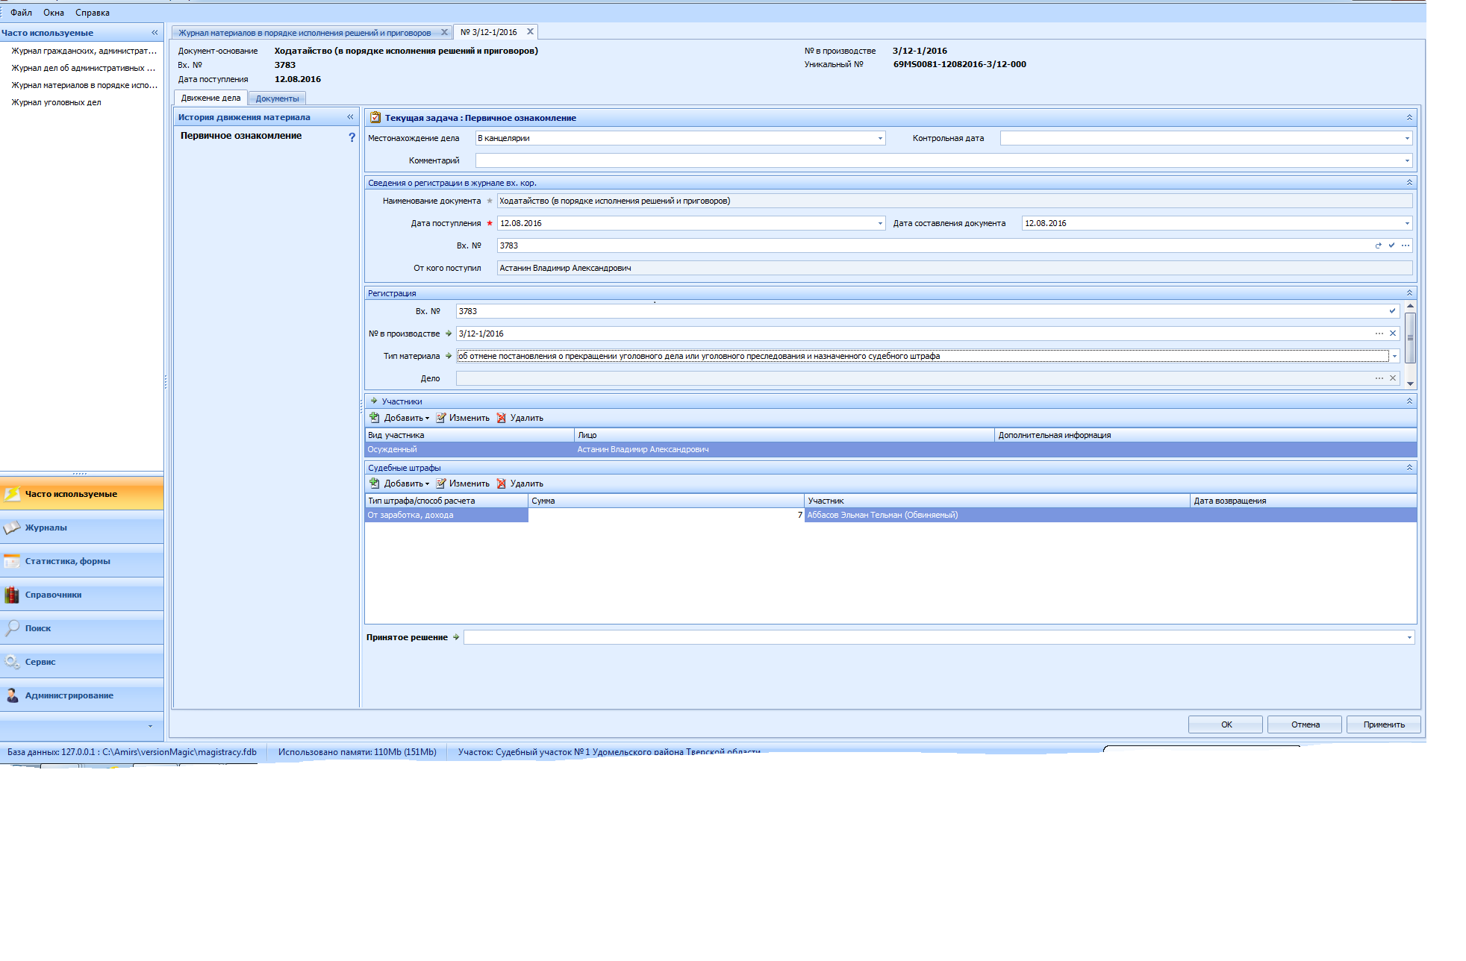Viewport: 1466px width, 961px height.
Task: Collapse the Регистрация section
Action: click(1409, 293)
